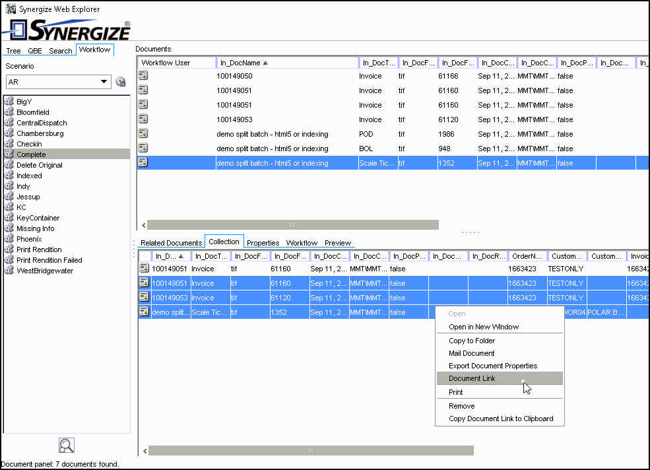Select the Workflow tab in the left panel
650x470 pixels.
click(x=94, y=50)
